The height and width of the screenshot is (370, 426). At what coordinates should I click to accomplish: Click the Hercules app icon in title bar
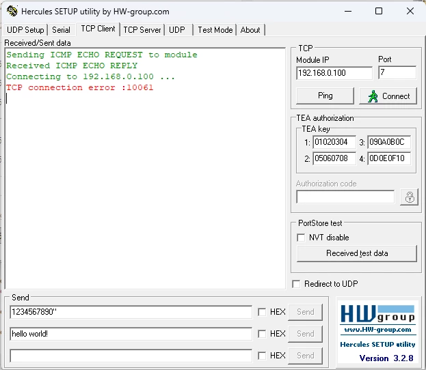(12, 11)
